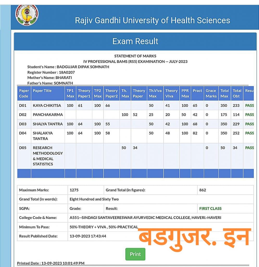Select the Result Published Date value
Image resolution: width=259 pixels, height=267 pixels.
tap(88, 236)
